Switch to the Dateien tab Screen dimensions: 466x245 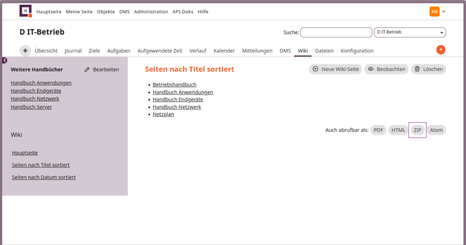pos(324,51)
